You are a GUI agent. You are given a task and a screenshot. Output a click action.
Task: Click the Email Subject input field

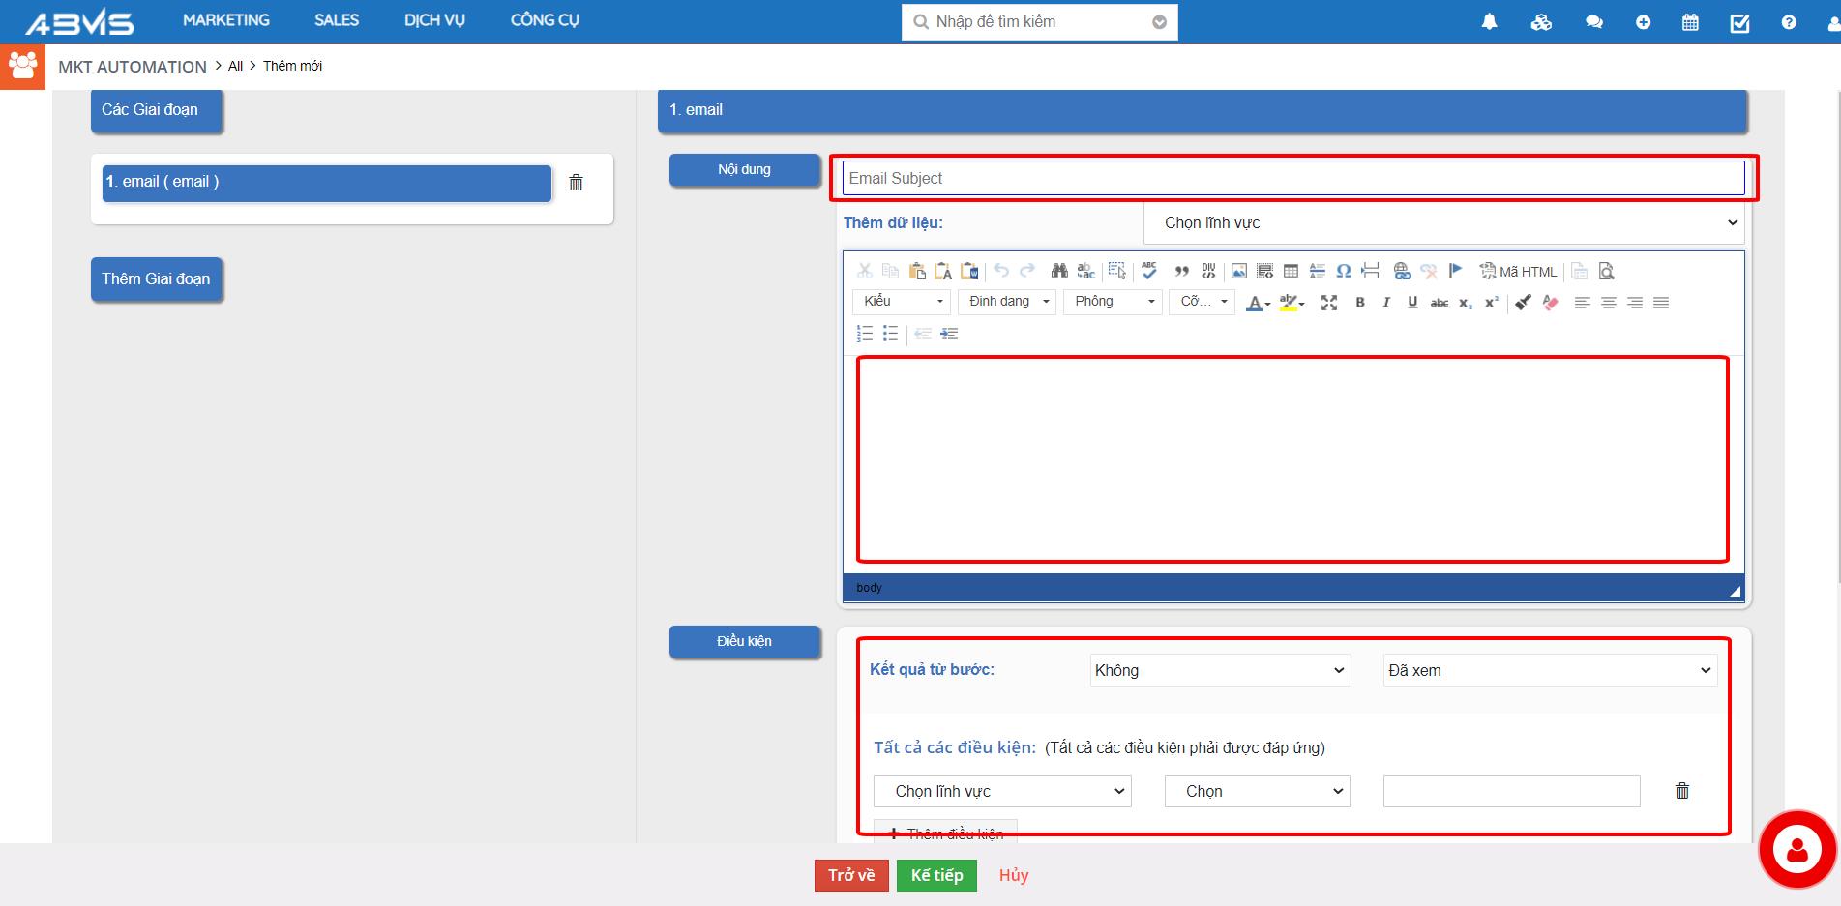click(1292, 179)
